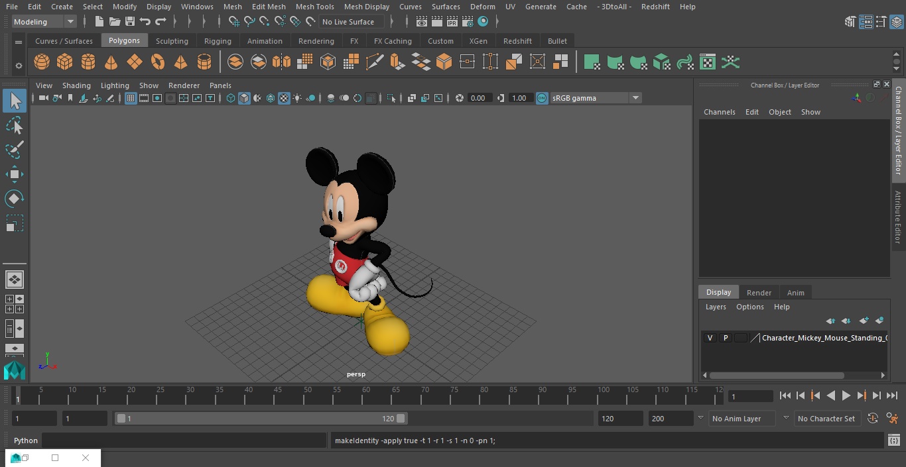The height and width of the screenshot is (467, 906).
Task: Toggle the sRGB gamma color management button
Action: click(x=542, y=98)
